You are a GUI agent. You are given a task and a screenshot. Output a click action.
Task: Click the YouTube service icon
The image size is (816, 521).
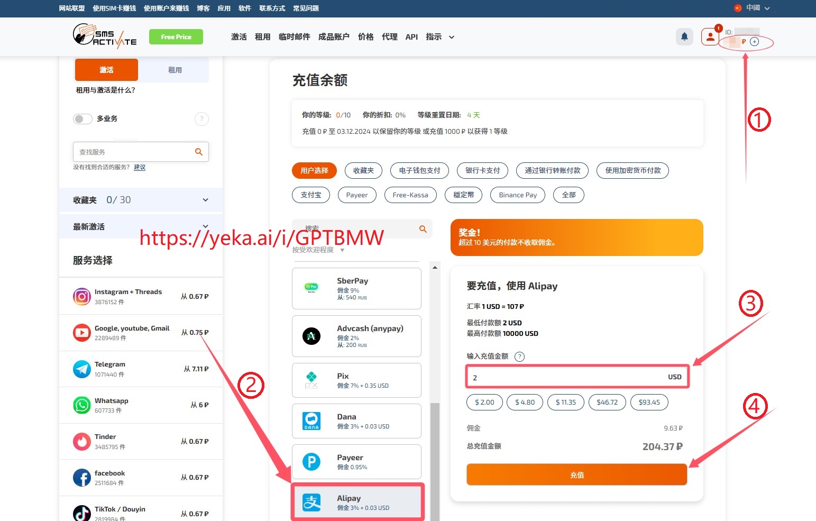tap(82, 333)
